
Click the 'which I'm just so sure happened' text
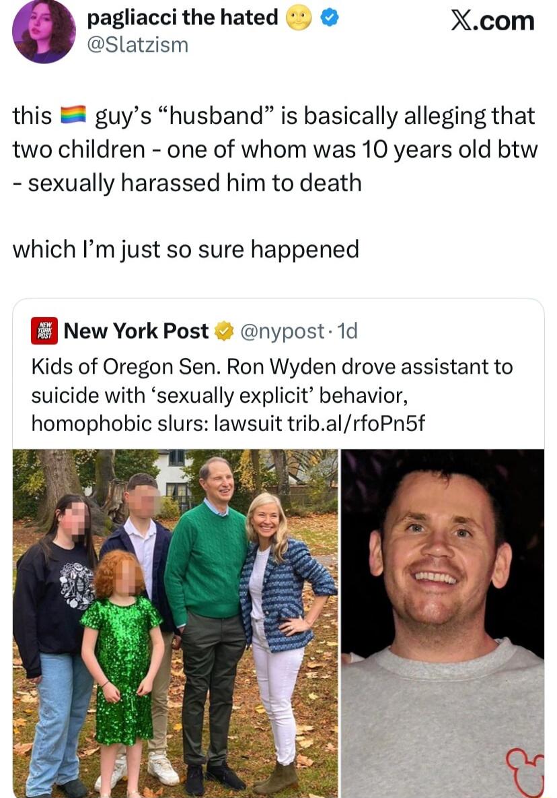(x=186, y=250)
